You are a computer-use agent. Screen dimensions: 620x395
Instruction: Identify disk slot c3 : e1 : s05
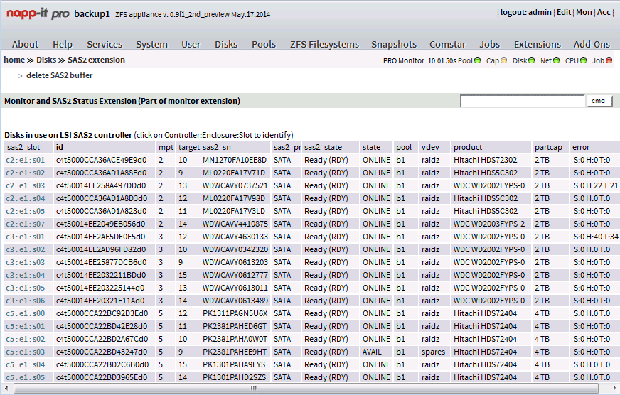26,288
